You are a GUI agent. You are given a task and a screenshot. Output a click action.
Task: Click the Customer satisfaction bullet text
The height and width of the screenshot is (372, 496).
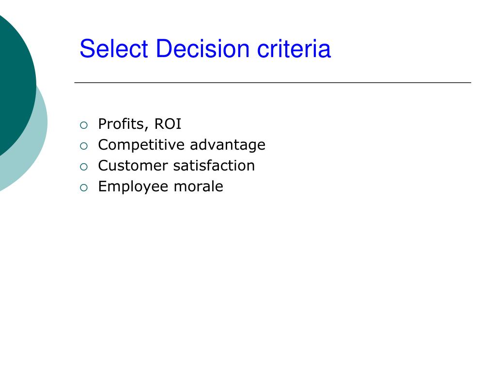tap(176, 166)
